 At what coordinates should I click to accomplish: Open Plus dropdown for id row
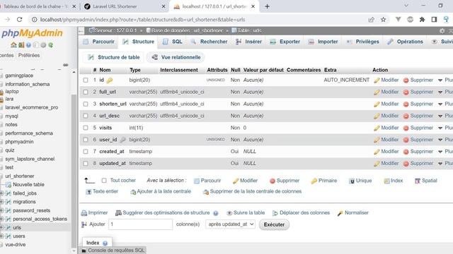point(445,80)
